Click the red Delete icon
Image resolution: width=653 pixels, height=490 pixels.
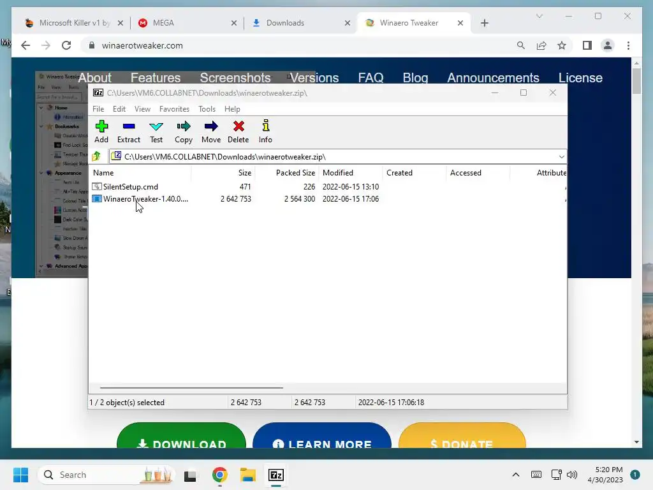click(x=238, y=131)
